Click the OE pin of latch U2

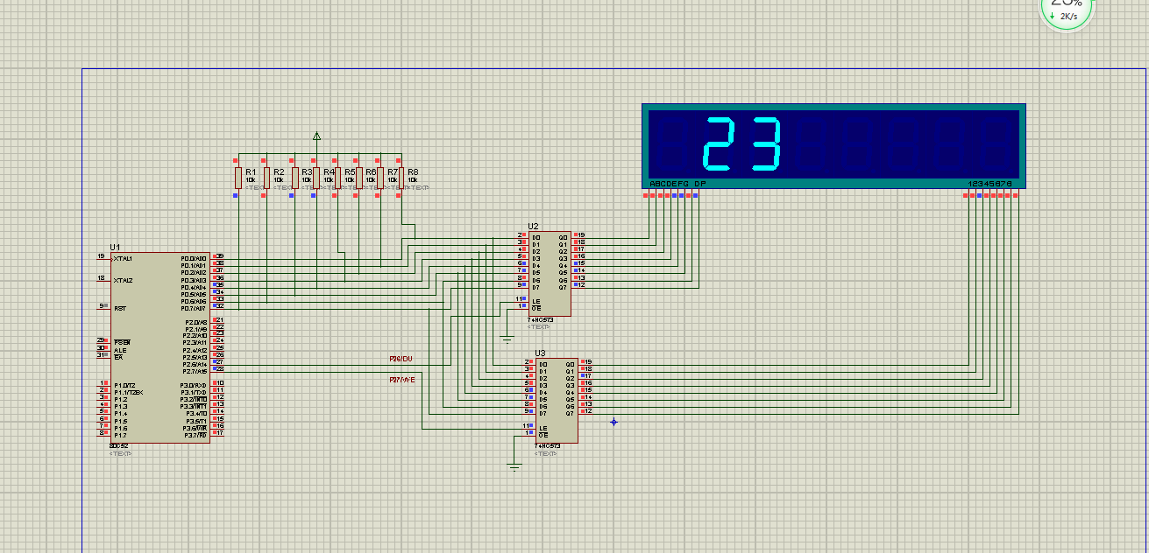pos(535,308)
